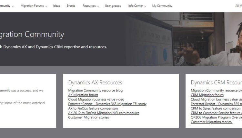Image resolution: width=242 pixels, height=138 pixels.
Task: Expand the Resources menu chevron
Action: click(x=98, y=6)
